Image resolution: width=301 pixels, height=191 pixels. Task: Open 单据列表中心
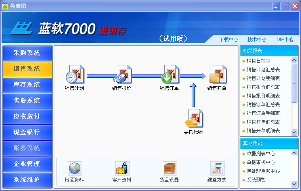tap(261, 154)
